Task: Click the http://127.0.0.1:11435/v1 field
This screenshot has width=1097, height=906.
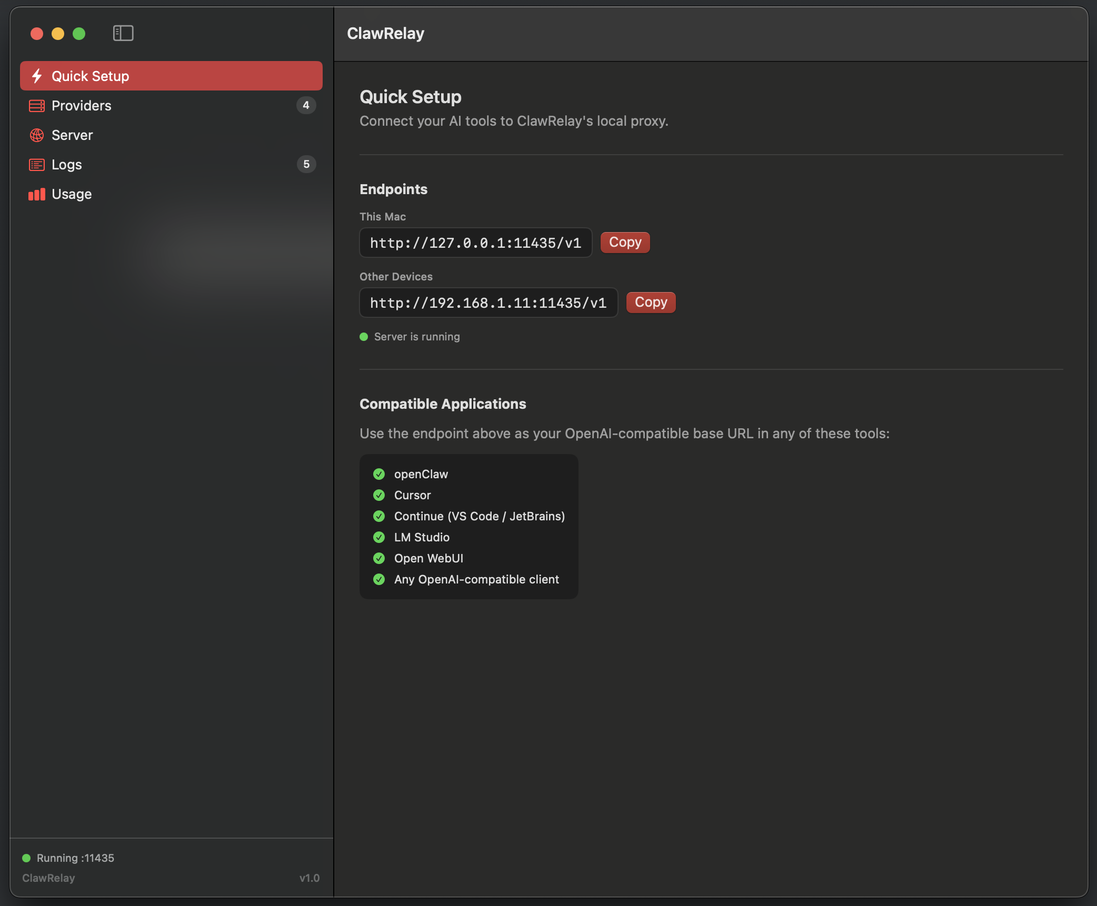Action: [x=476, y=243]
